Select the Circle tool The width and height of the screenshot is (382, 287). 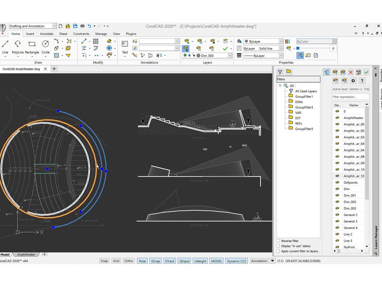click(x=45, y=47)
